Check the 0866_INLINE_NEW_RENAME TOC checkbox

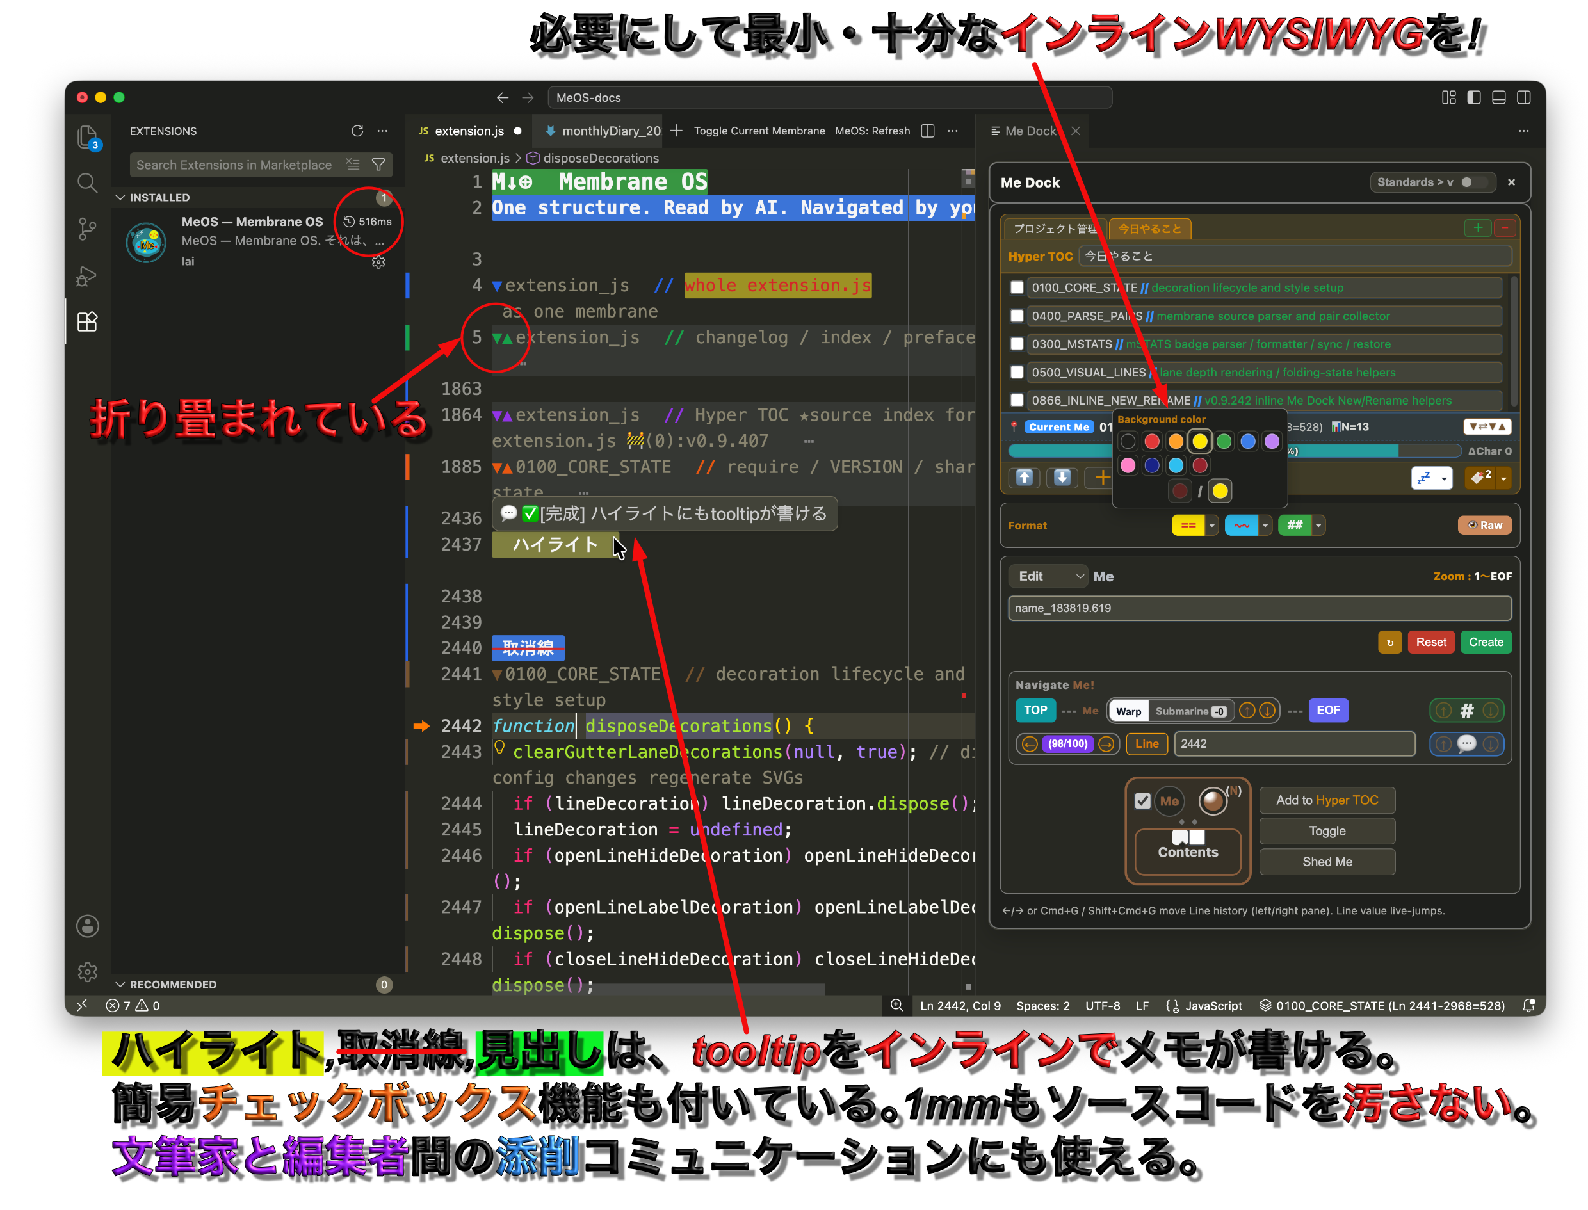pyautogui.click(x=1016, y=399)
